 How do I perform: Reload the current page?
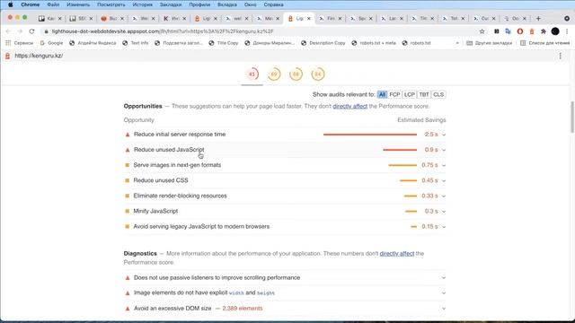coord(31,31)
